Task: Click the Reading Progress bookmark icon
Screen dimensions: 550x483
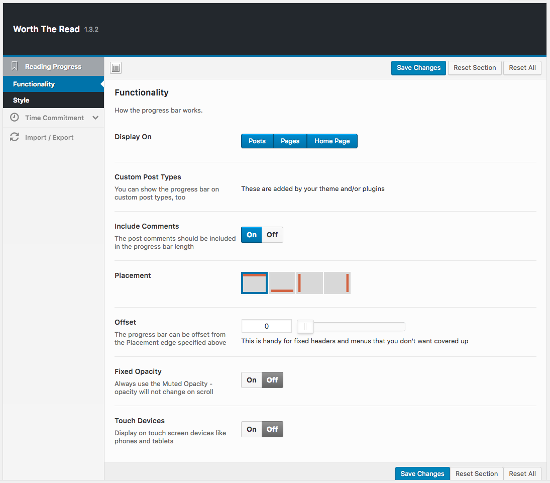Action: 15,66
